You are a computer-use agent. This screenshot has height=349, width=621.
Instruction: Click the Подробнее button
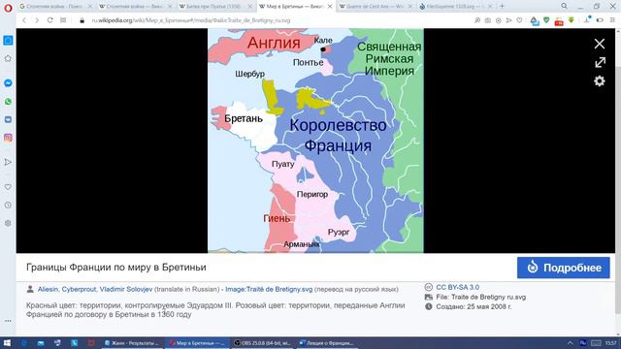pyautogui.click(x=563, y=268)
